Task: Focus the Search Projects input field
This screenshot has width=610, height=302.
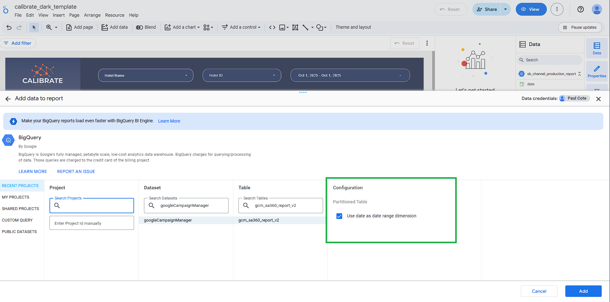Action: click(92, 206)
